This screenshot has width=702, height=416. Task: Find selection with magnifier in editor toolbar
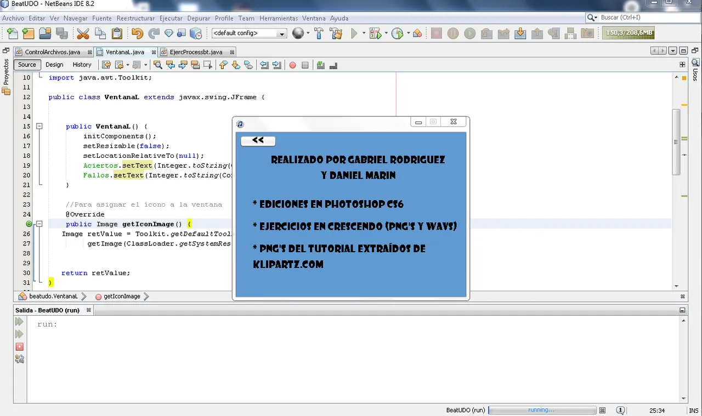(x=158, y=65)
